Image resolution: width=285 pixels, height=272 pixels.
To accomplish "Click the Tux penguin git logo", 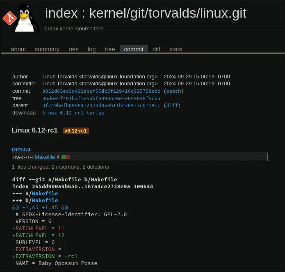I will pos(21,18).
